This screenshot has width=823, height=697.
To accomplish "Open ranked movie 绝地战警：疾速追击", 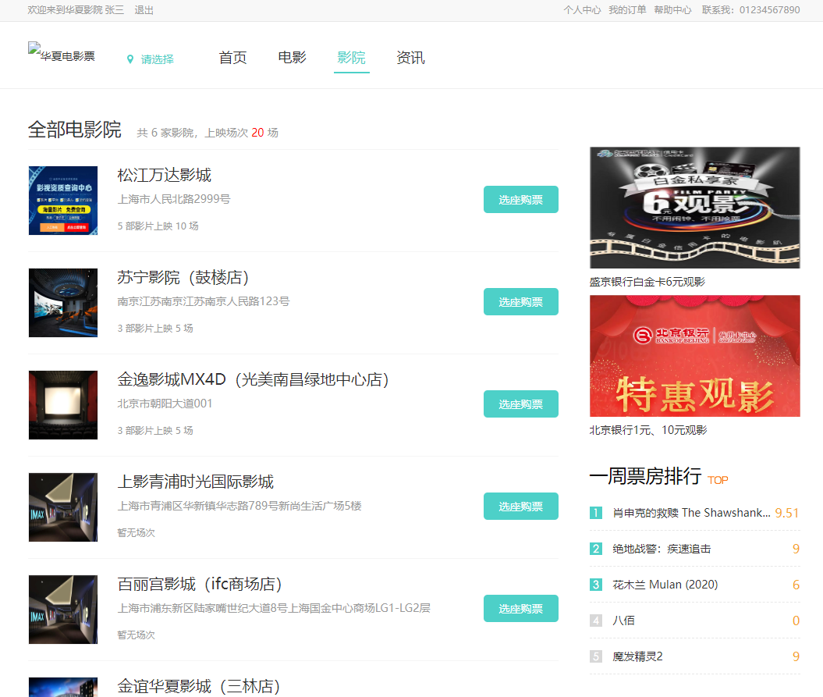I will [662, 549].
